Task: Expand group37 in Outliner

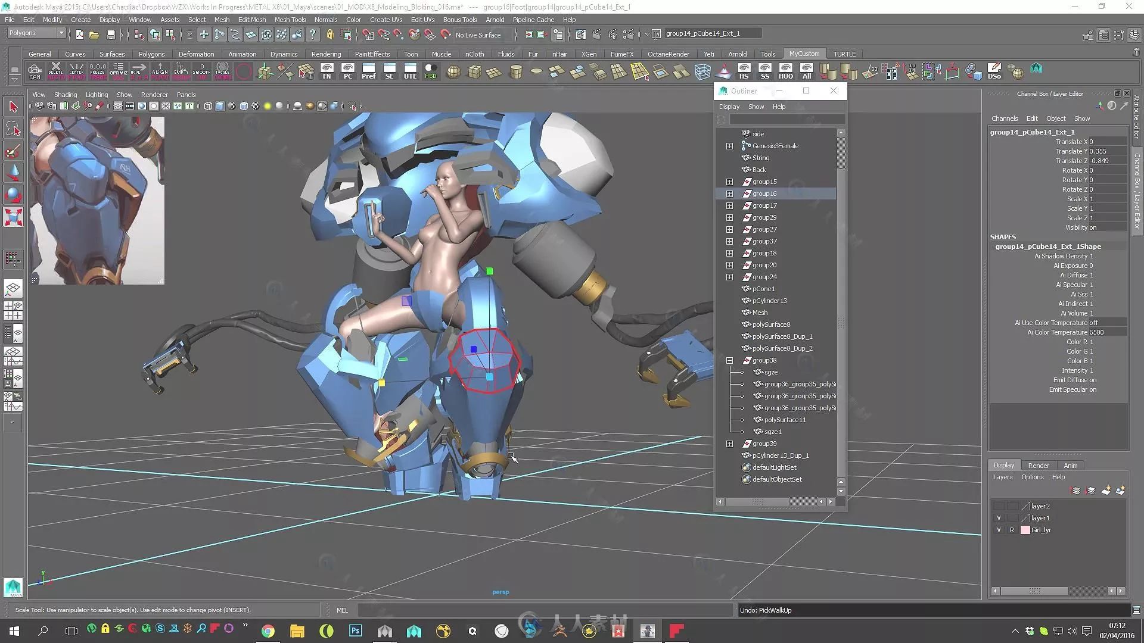Action: (x=729, y=241)
